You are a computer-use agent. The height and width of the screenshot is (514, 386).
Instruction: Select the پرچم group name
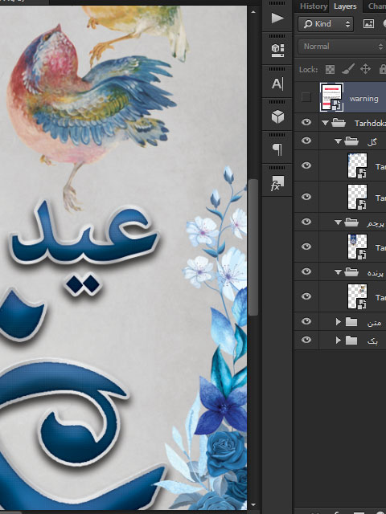click(375, 223)
